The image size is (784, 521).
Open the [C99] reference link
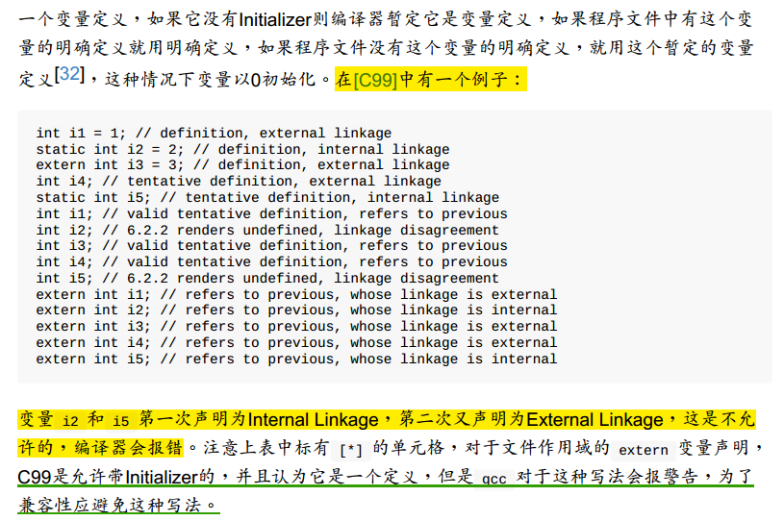[x=375, y=80]
